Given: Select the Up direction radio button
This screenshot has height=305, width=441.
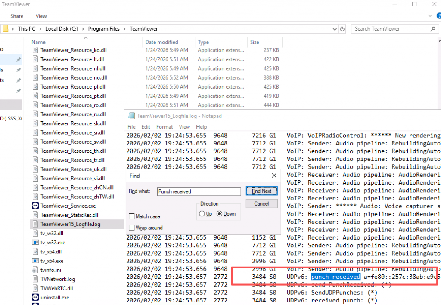Looking at the screenshot, I should (202, 214).
